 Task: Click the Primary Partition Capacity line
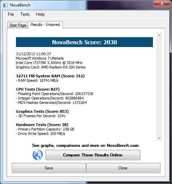[45, 129]
